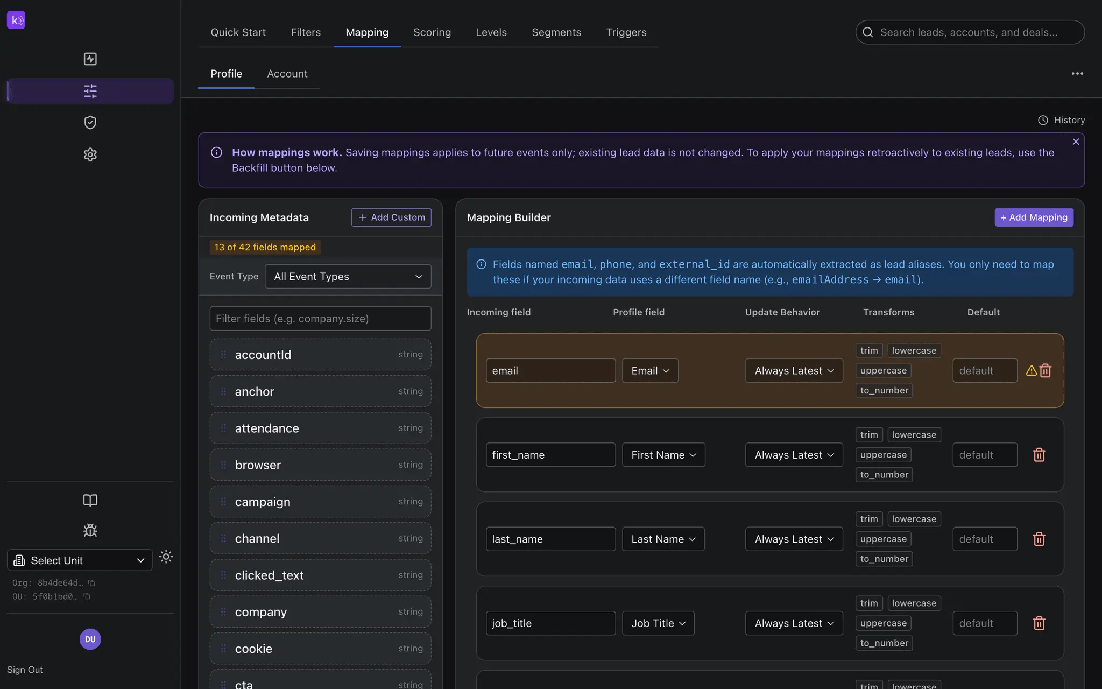Delete the first_name mapping row

[1039, 455]
